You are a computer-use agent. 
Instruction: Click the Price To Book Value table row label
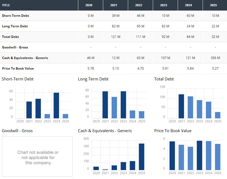pos(18,69)
